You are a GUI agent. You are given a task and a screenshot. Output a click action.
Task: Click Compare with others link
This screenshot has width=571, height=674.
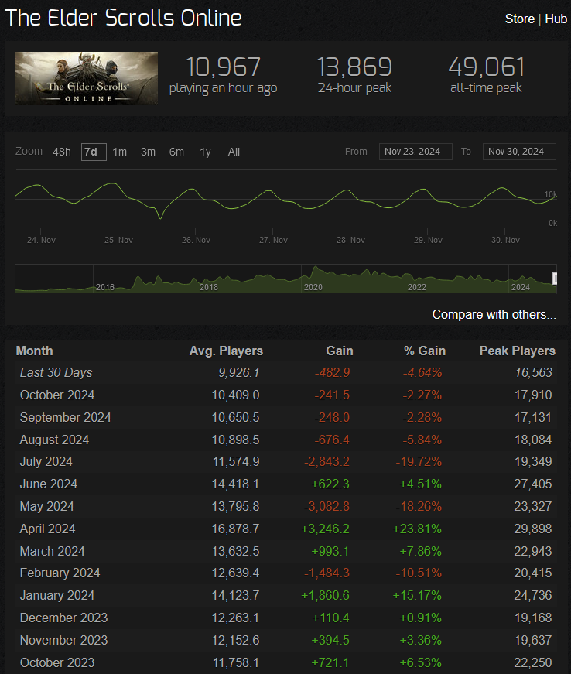click(494, 315)
